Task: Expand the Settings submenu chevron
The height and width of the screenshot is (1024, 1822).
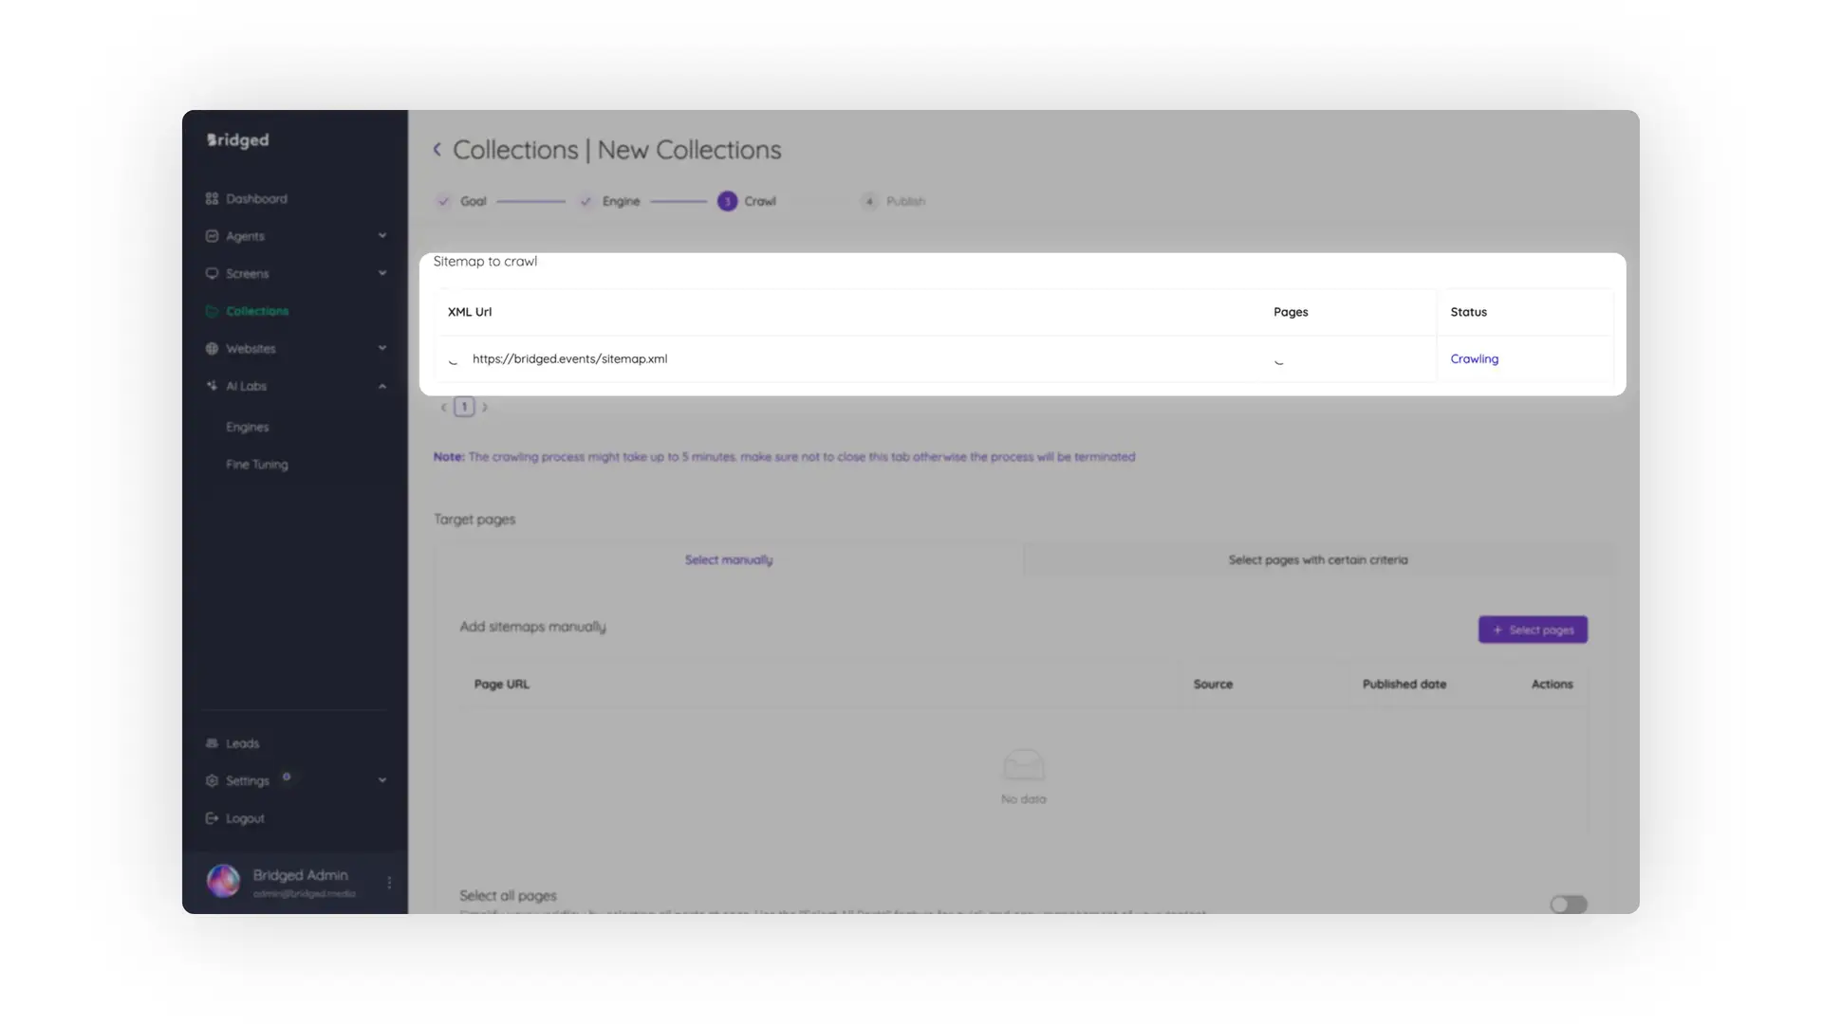Action: [x=382, y=780]
